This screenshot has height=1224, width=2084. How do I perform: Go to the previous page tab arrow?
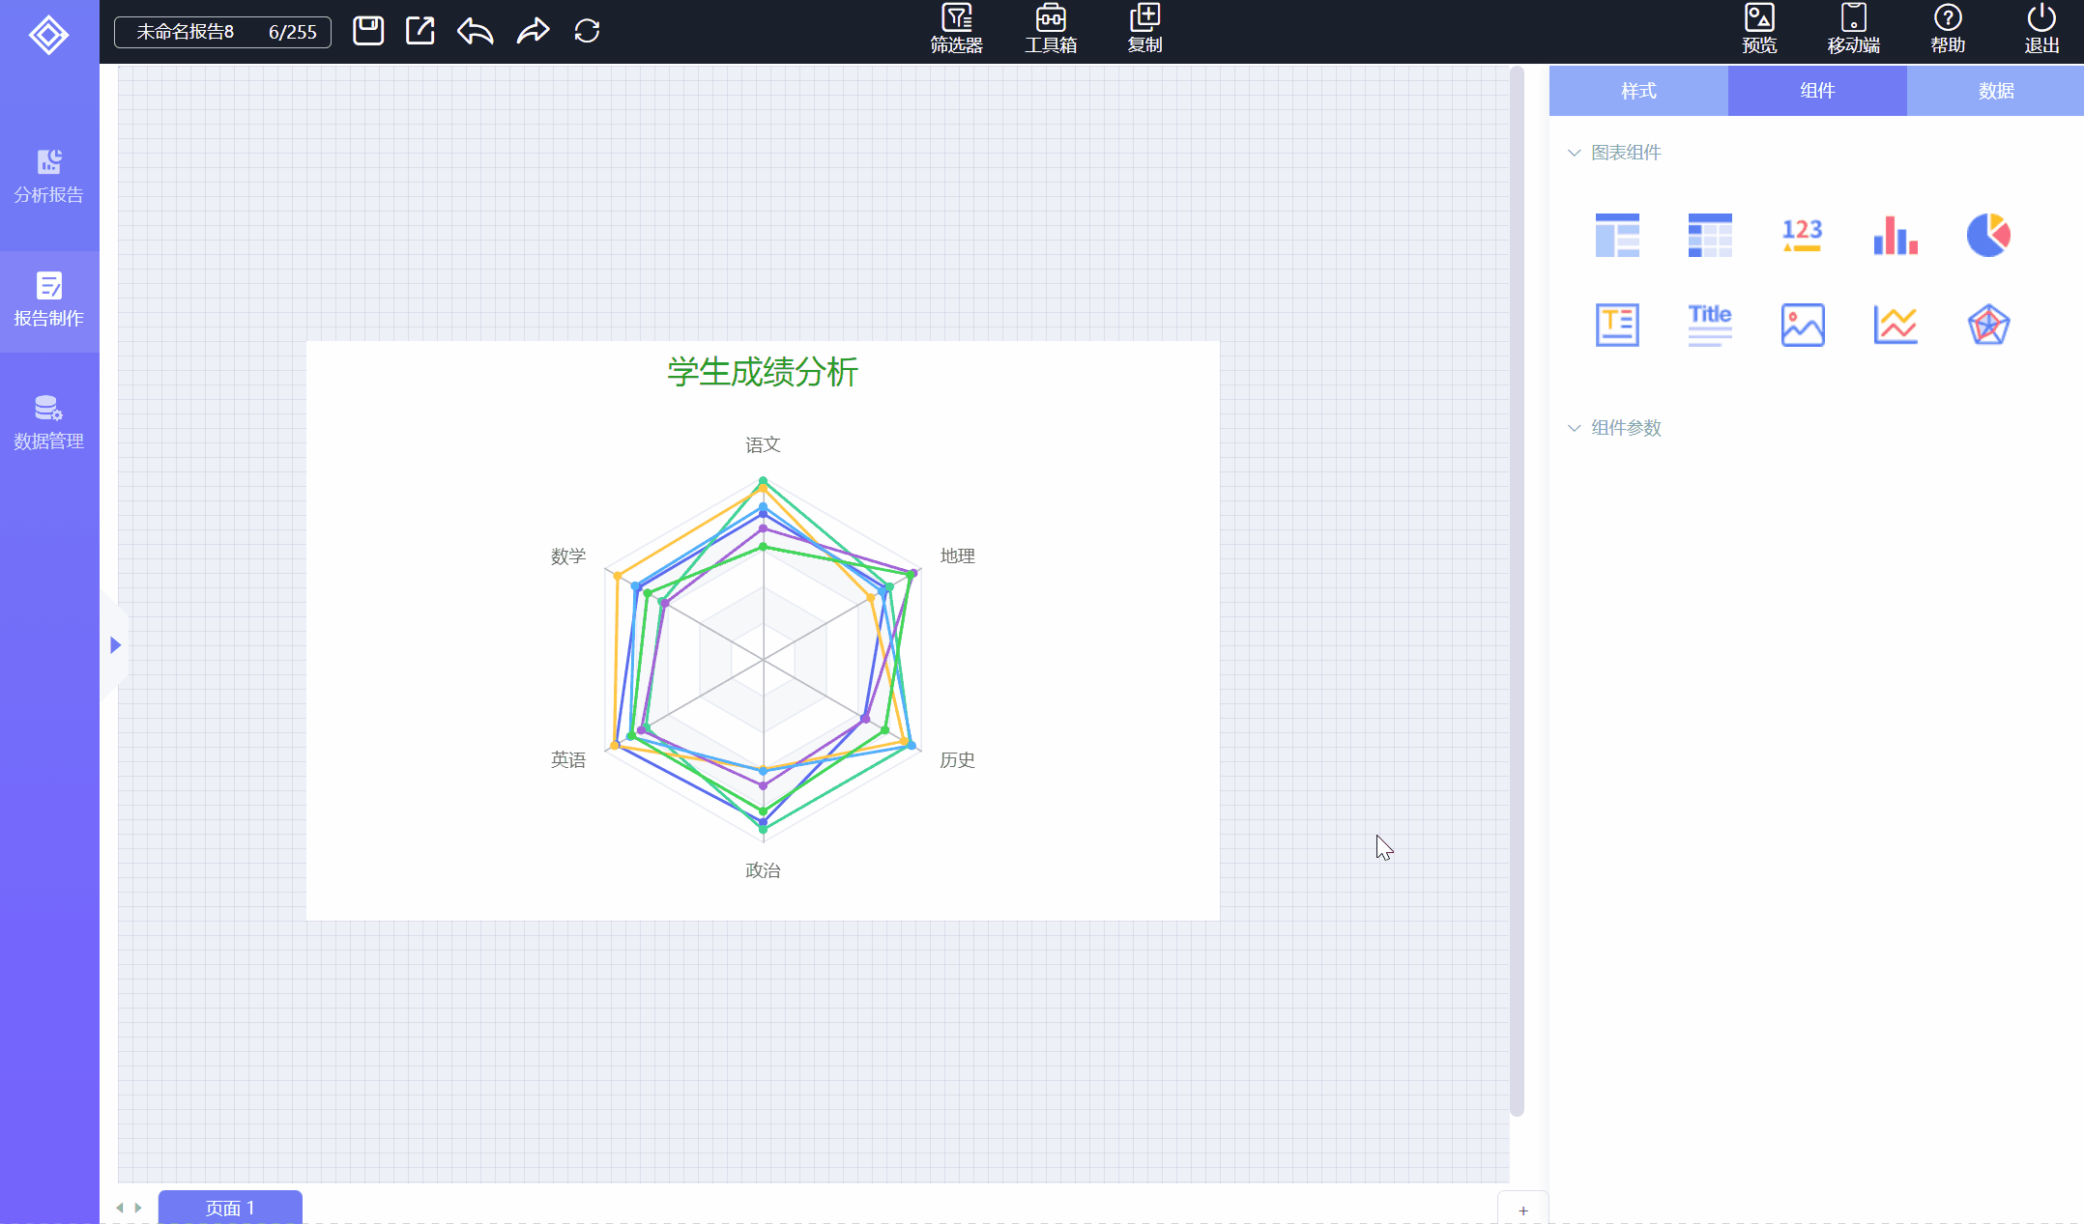pos(120,1208)
